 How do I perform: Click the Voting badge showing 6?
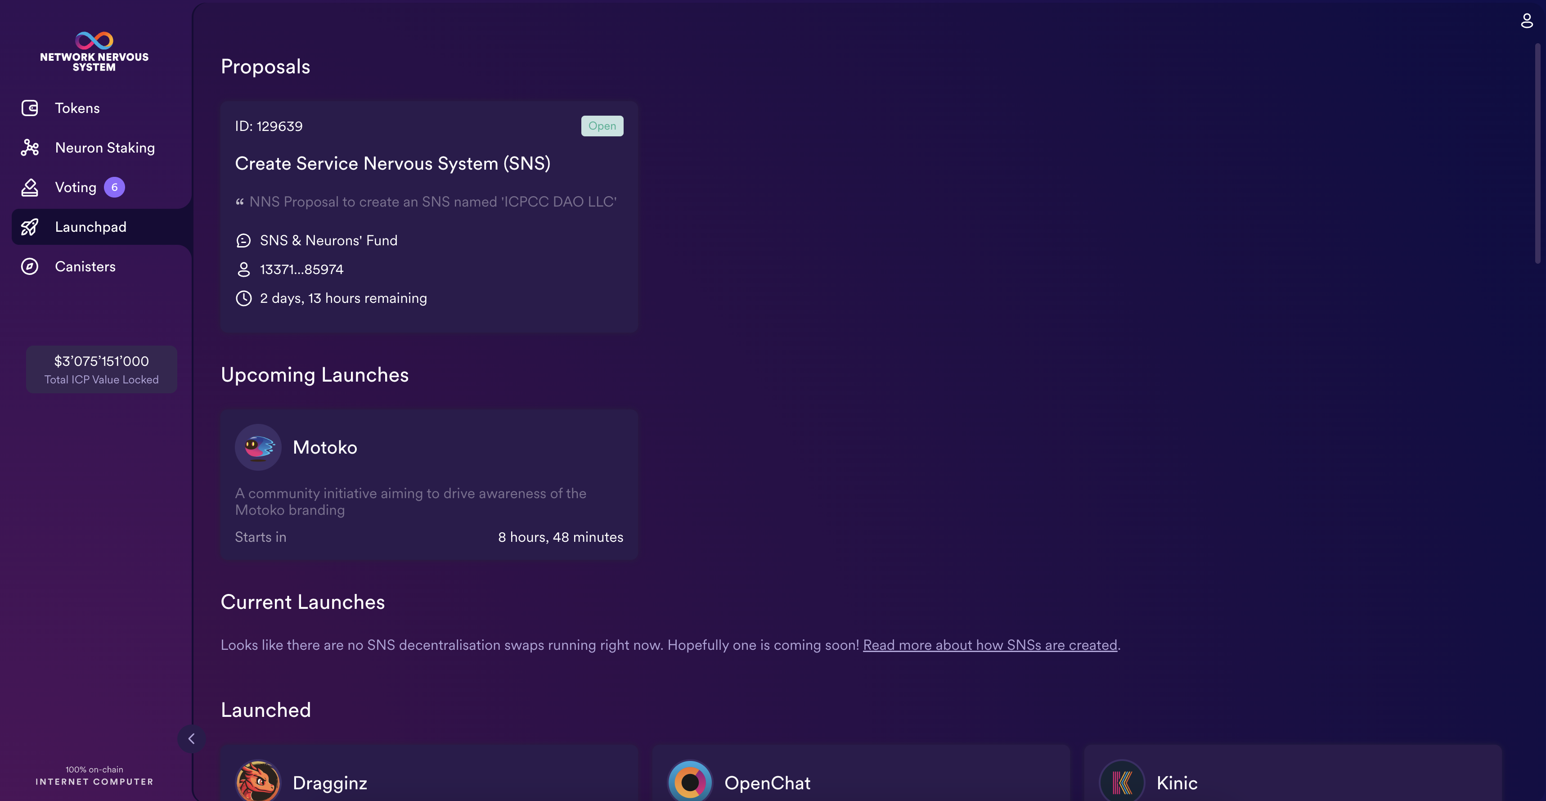coord(114,187)
